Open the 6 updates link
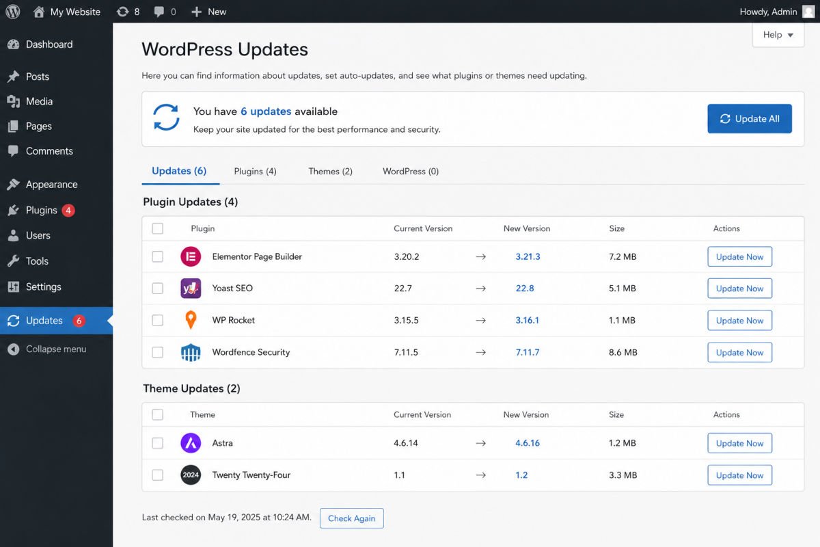Viewport: 820px width, 547px height. coord(266,111)
